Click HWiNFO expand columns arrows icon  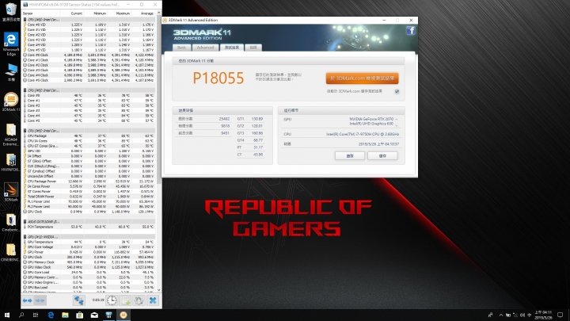tap(27, 300)
